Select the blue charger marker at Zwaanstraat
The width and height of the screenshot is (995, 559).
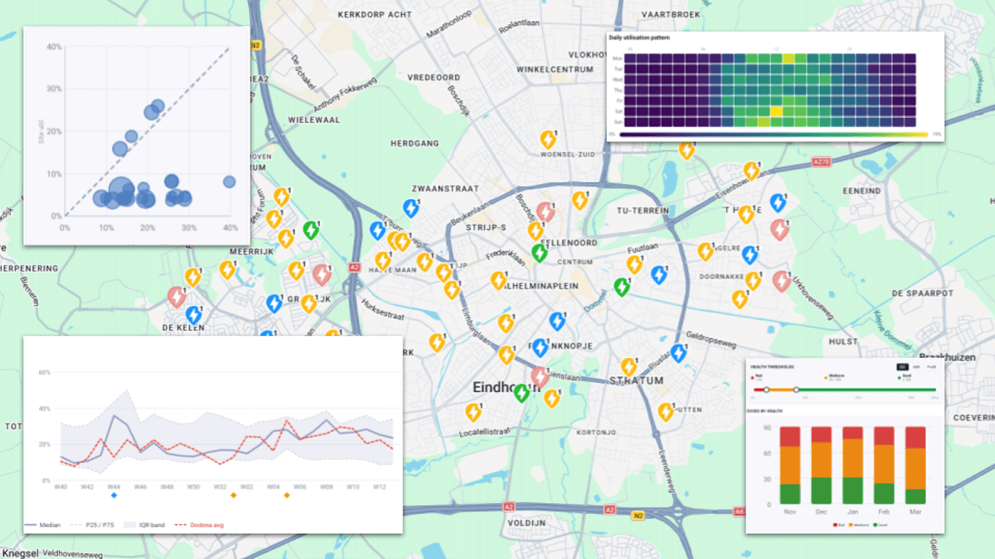(x=411, y=208)
